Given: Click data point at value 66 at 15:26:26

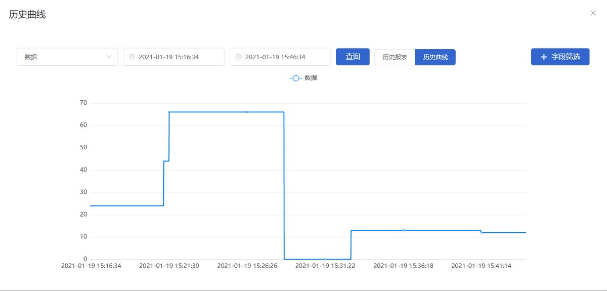Looking at the screenshot, I should 247,112.
